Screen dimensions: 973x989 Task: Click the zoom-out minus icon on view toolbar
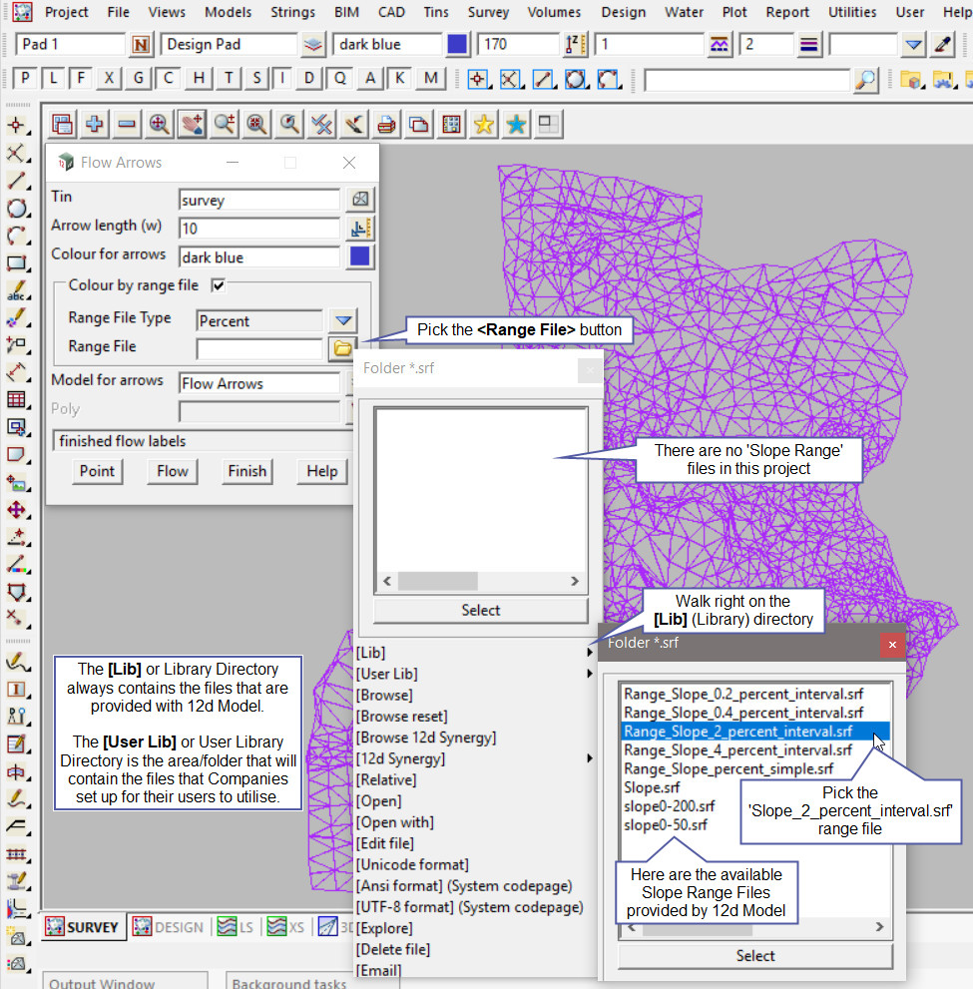[x=127, y=124]
